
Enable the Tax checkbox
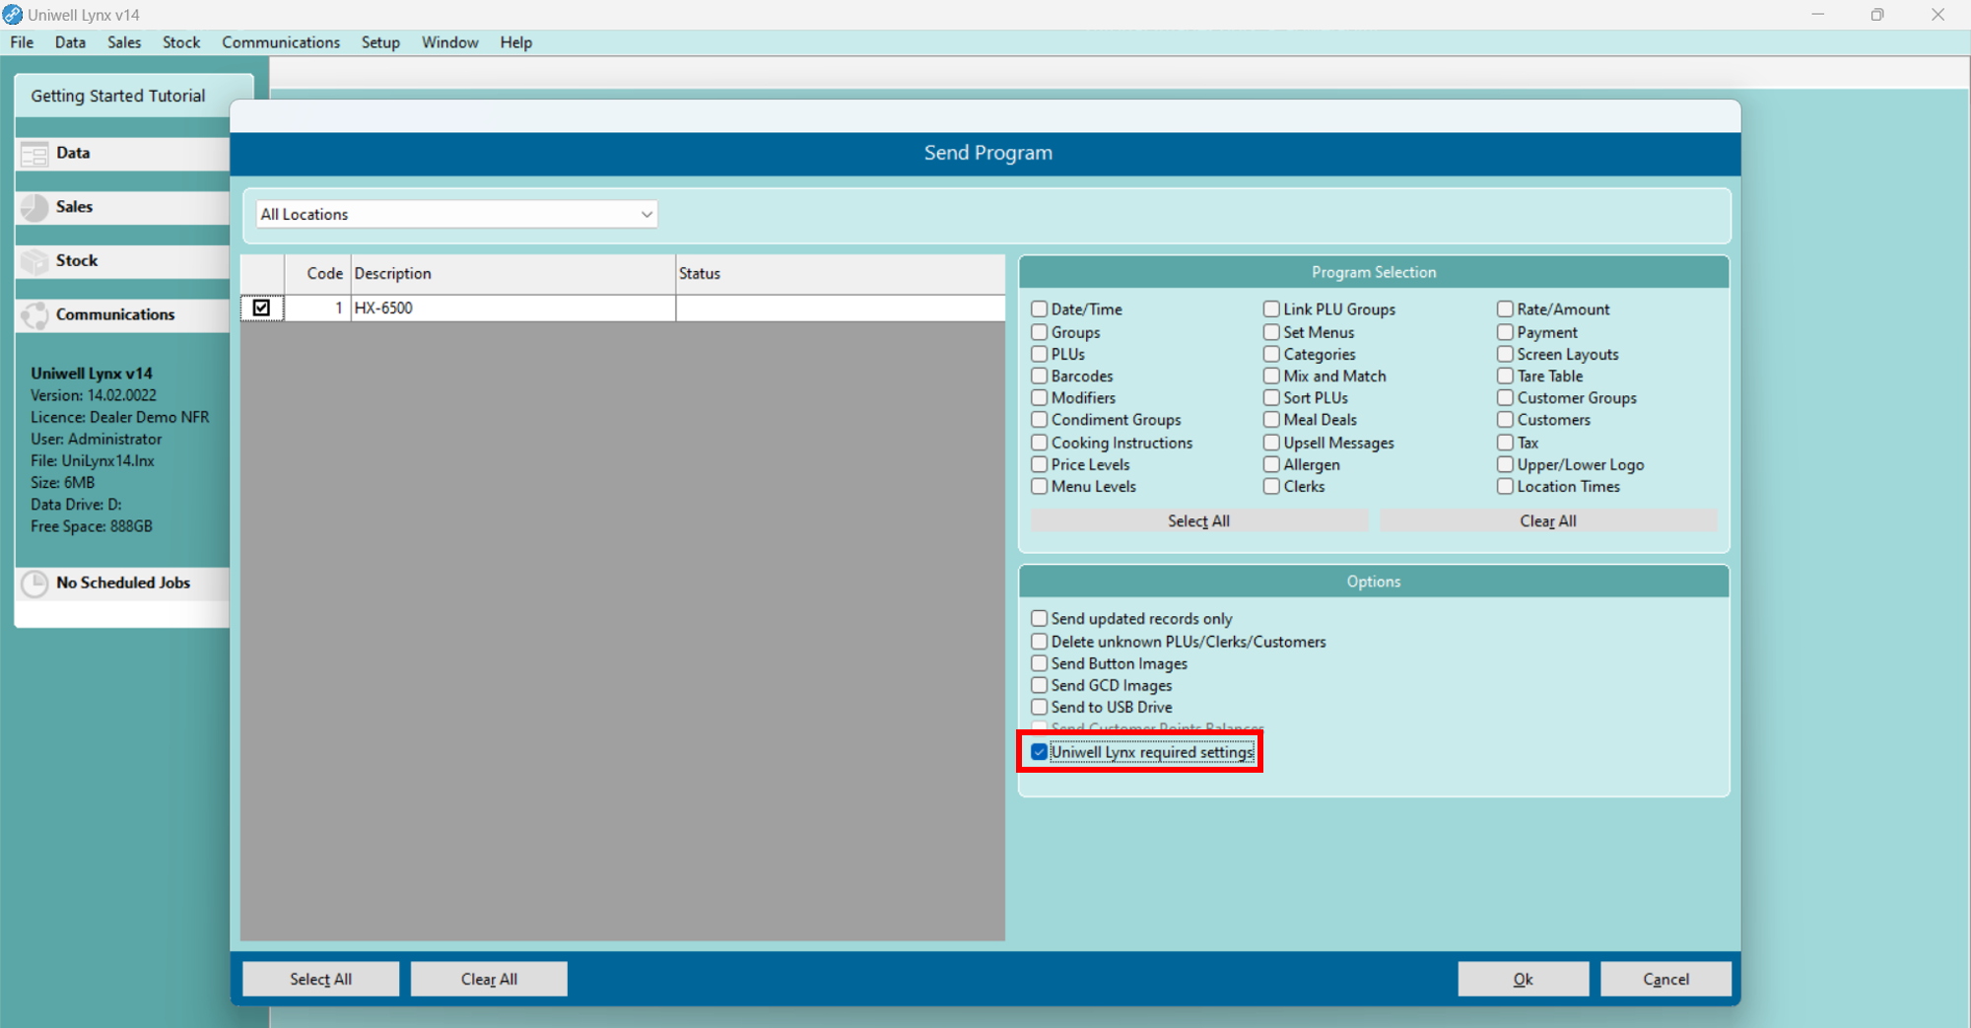tap(1505, 443)
